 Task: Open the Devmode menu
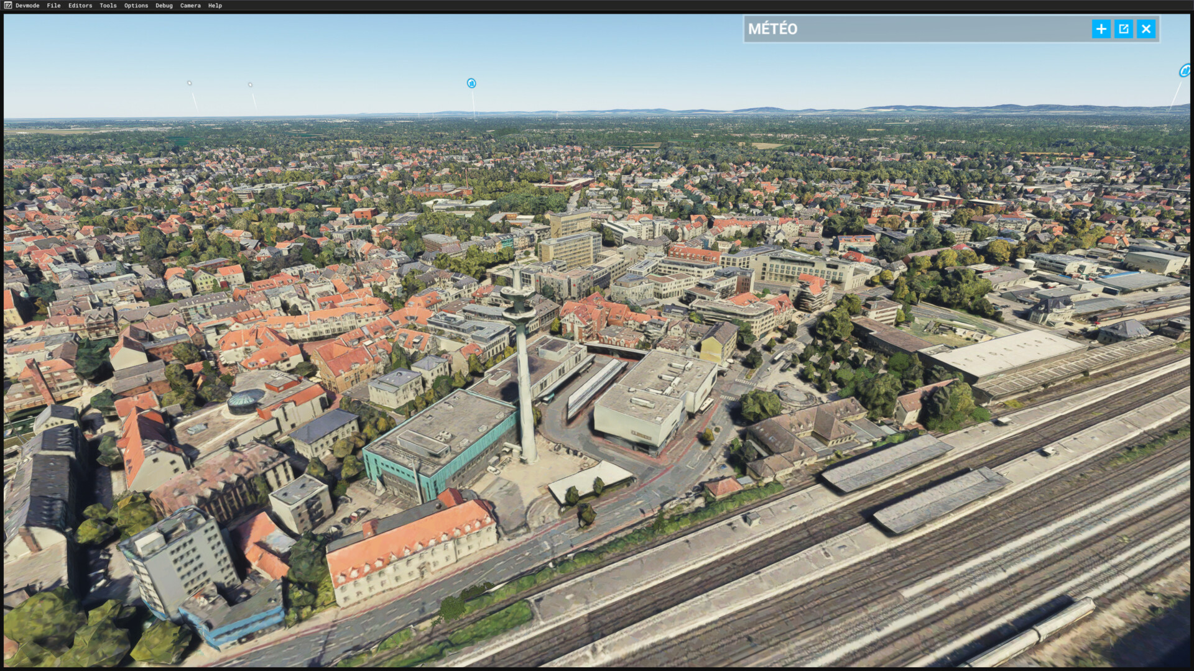(x=27, y=6)
